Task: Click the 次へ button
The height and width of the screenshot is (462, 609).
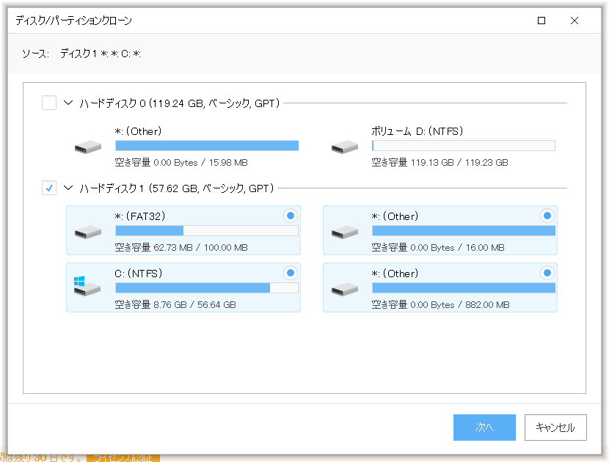Action: (x=484, y=427)
